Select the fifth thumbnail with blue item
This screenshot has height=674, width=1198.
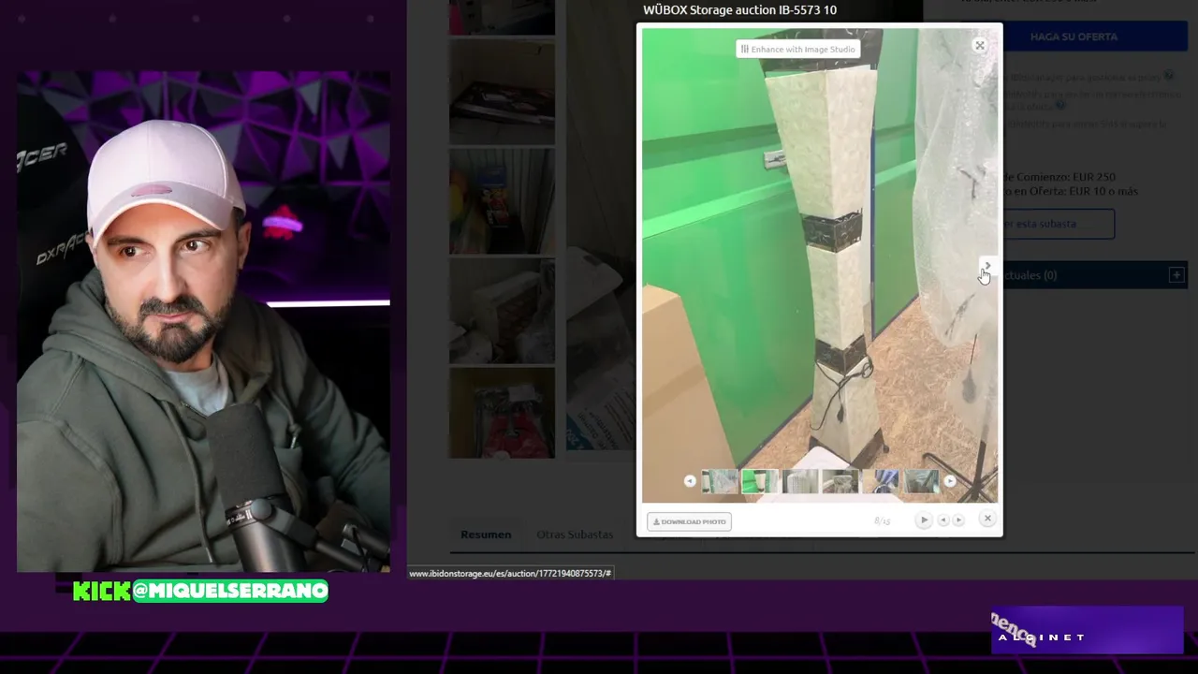[x=882, y=481]
